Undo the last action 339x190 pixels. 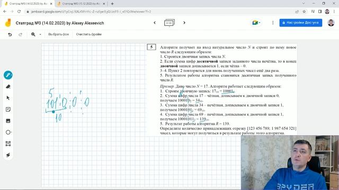pos(10,34)
